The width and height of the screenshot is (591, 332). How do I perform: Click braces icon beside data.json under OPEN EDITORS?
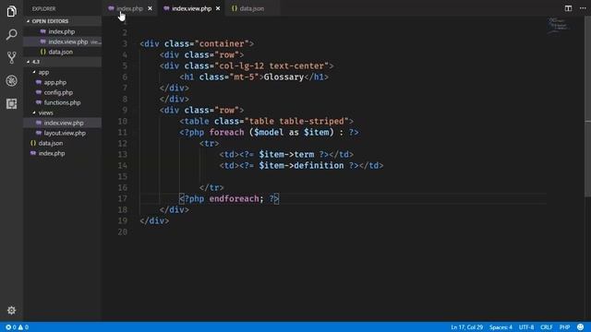(x=43, y=52)
